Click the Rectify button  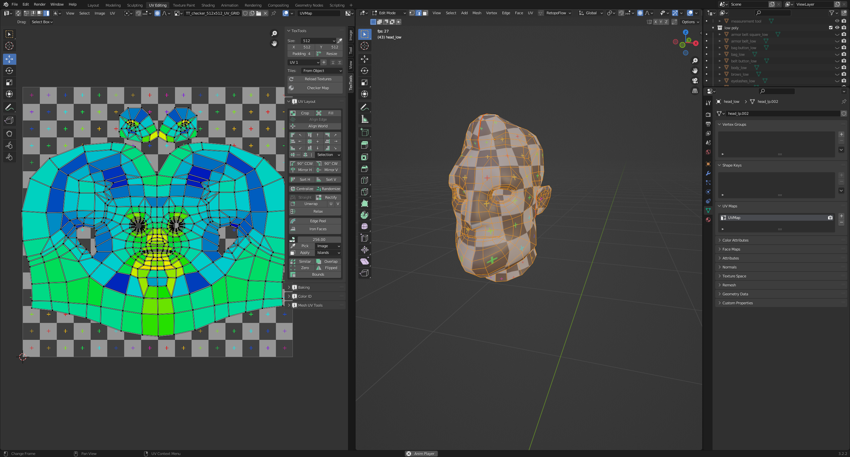pos(328,197)
